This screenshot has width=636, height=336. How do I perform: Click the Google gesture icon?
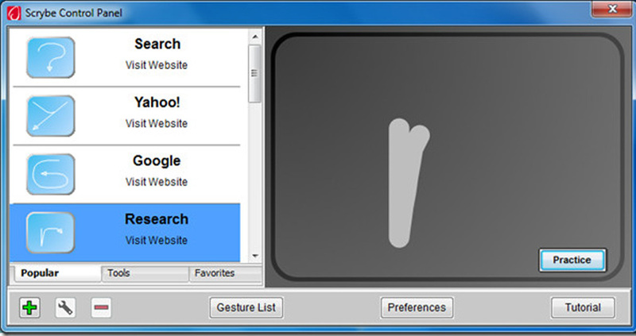click(50, 174)
